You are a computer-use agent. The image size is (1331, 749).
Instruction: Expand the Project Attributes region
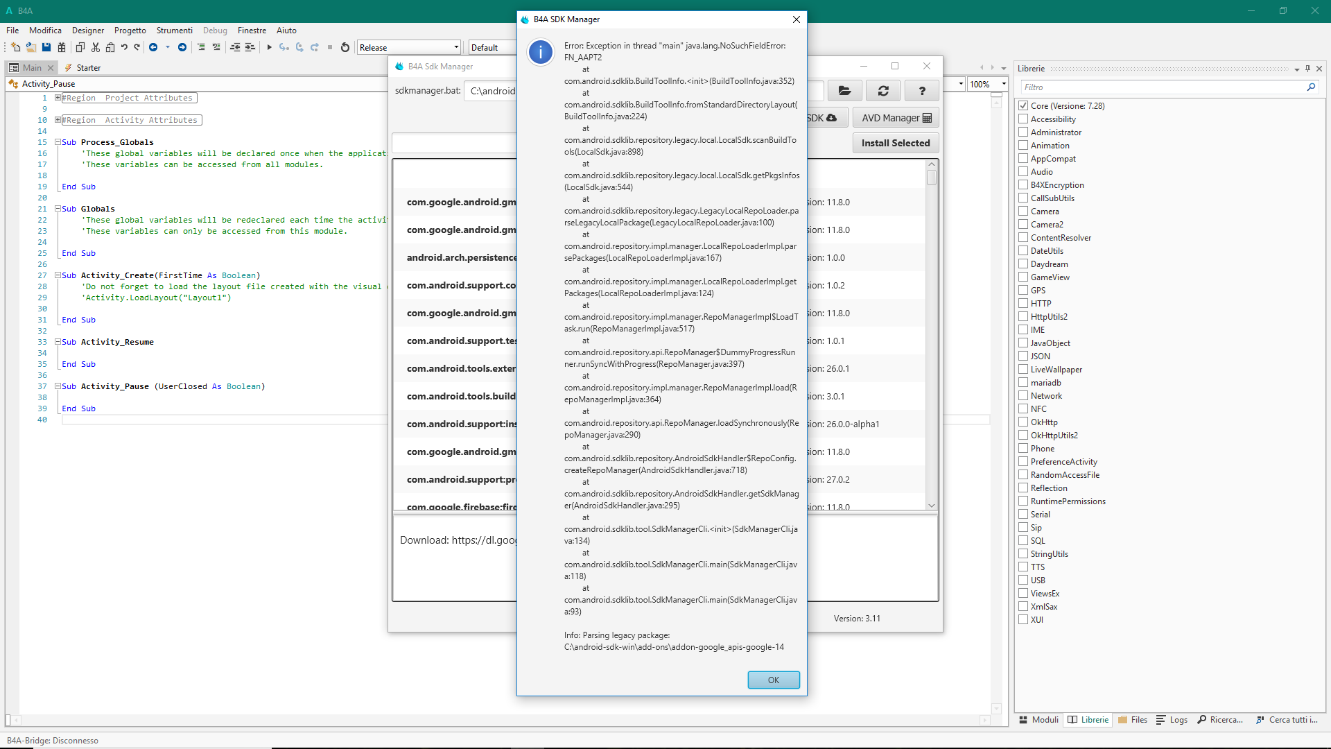click(58, 98)
